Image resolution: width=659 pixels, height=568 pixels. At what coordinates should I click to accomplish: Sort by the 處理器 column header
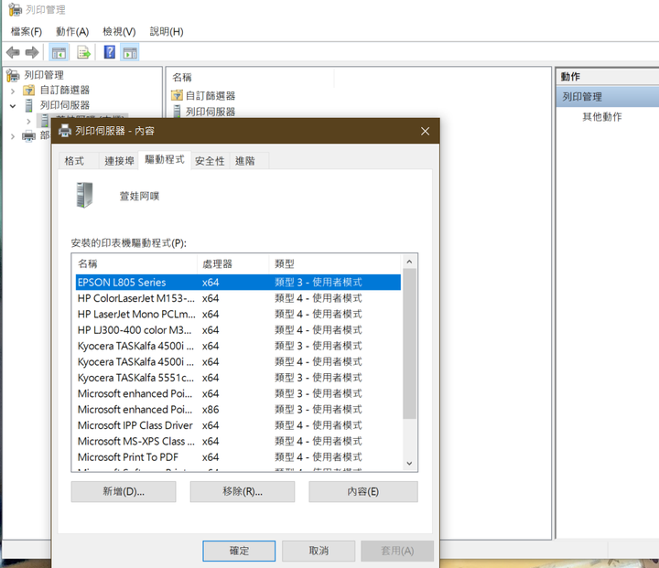coord(232,263)
